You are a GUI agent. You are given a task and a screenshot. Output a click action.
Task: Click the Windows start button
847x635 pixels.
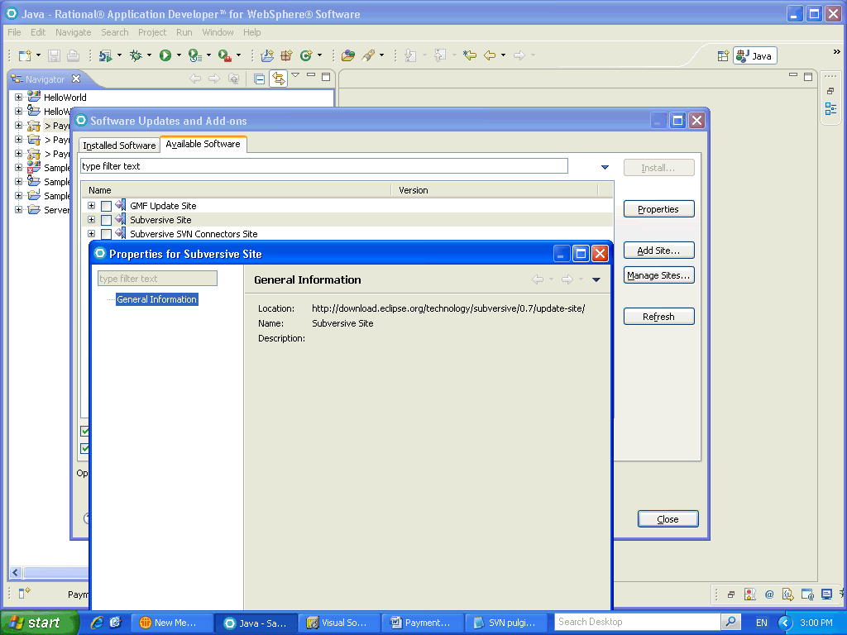click(38, 623)
